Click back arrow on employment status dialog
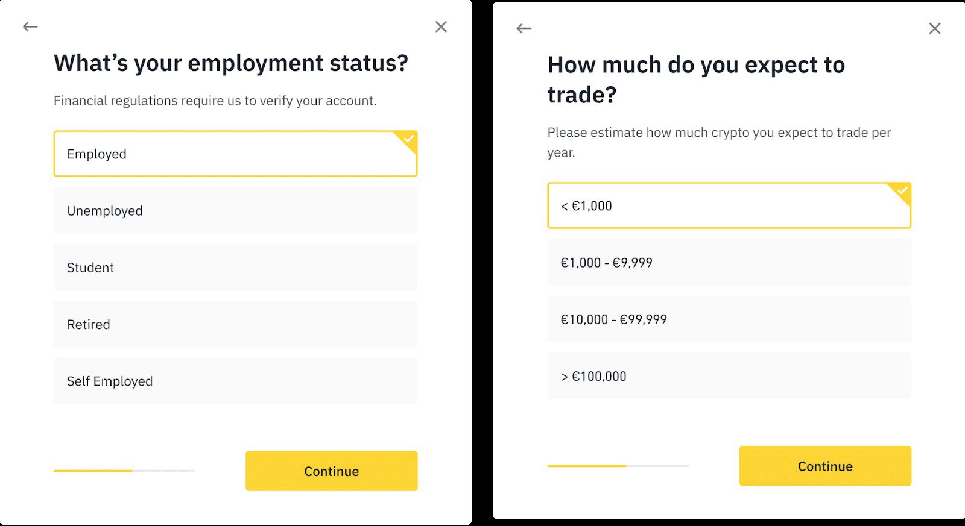Screen dimensions: 965x526 tap(30, 27)
